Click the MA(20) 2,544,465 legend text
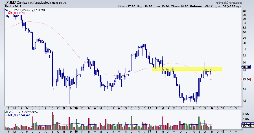This screenshot has height=134, width=254. tap(19, 115)
